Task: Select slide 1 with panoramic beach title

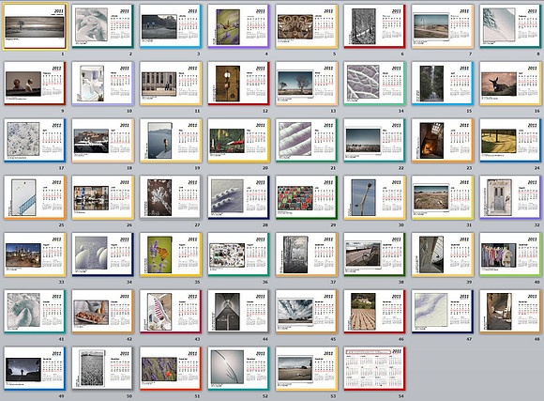Action: [x=35, y=26]
